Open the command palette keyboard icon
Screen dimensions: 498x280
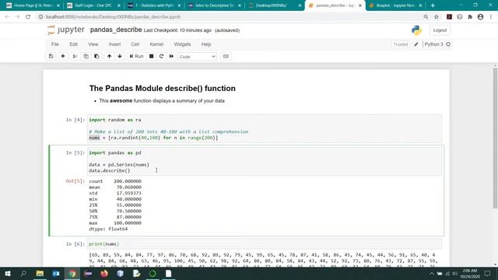pyautogui.click(x=226, y=56)
